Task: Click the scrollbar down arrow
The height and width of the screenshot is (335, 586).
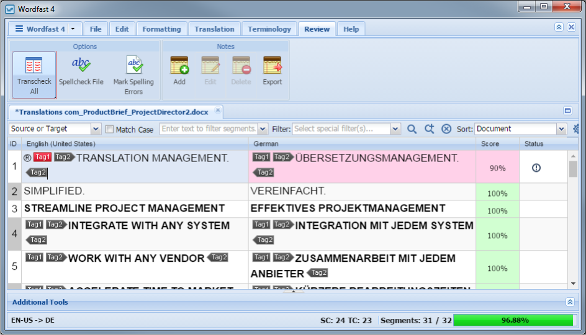Action: (573, 284)
